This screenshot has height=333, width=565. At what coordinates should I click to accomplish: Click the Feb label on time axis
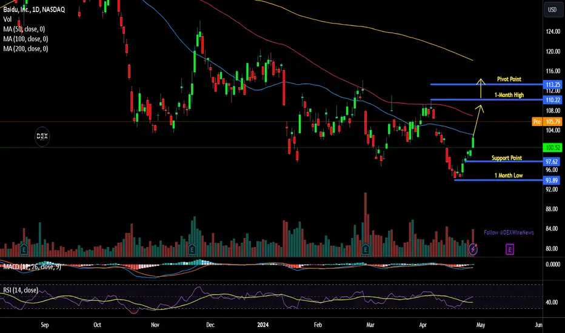pos(318,325)
